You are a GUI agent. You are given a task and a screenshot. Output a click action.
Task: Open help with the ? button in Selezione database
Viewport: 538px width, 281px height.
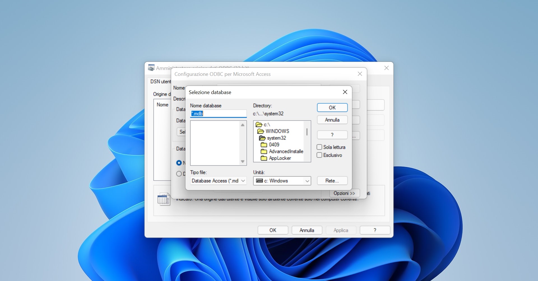point(332,135)
